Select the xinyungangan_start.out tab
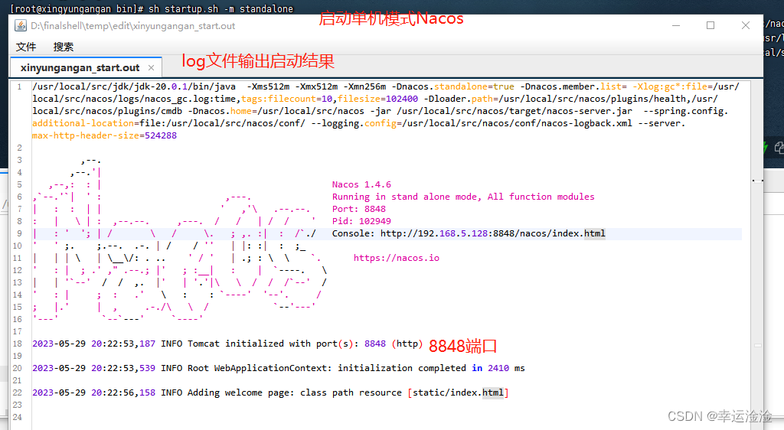This screenshot has height=430, width=784. [80, 68]
